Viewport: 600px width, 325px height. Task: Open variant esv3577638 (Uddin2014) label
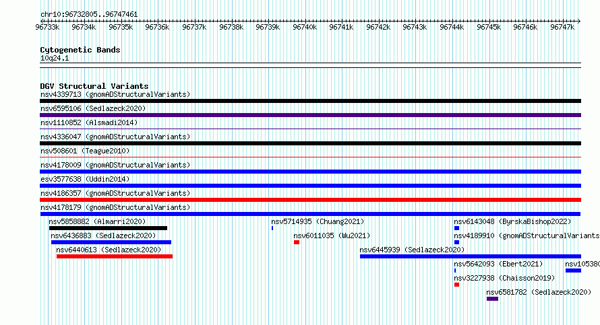(x=85, y=179)
